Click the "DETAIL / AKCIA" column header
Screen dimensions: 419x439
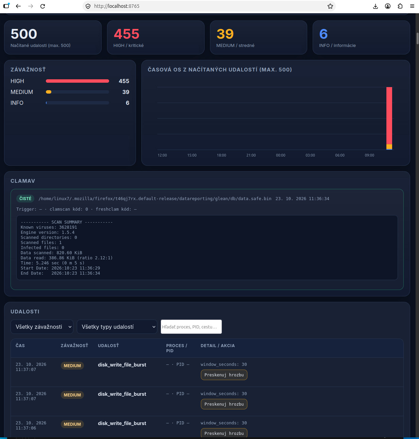[x=218, y=345]
